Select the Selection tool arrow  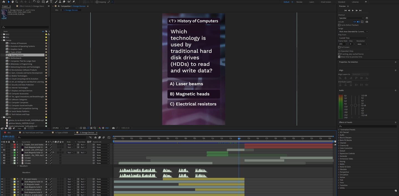coord(9,2)
